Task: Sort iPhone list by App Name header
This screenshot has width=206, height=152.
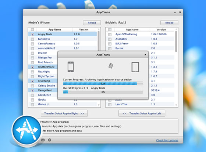Action: tap(55, 29)
